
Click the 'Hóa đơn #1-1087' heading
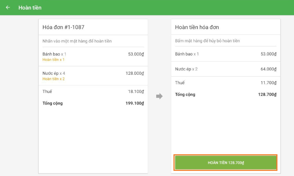click(x=64, y=27)
